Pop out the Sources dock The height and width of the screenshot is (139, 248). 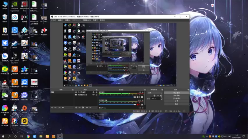(x=96, y=90)
